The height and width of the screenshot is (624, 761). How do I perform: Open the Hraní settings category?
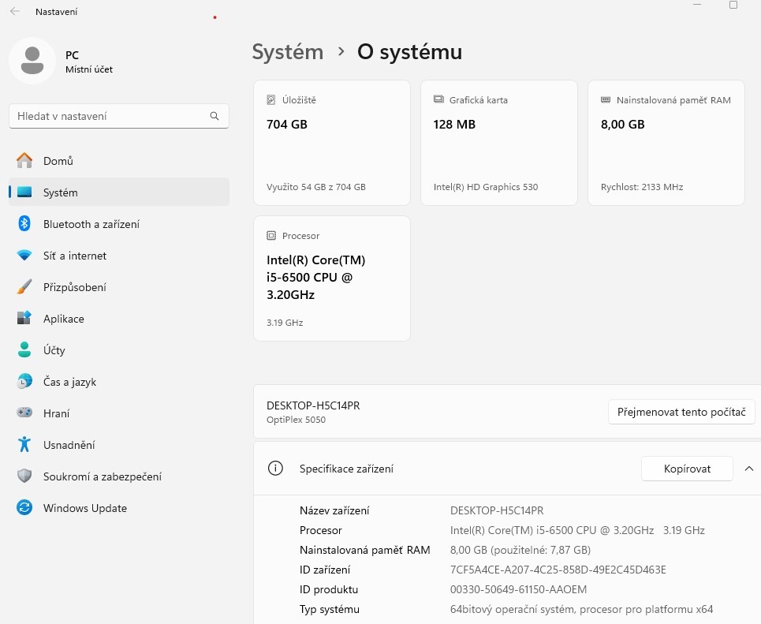pos(56,413)
